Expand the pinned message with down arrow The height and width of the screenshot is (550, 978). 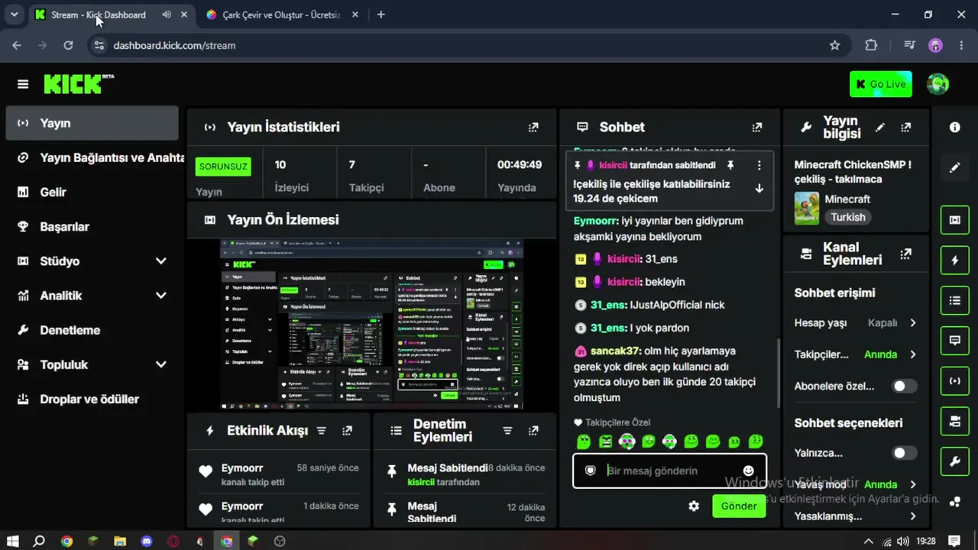click(759, 188)
